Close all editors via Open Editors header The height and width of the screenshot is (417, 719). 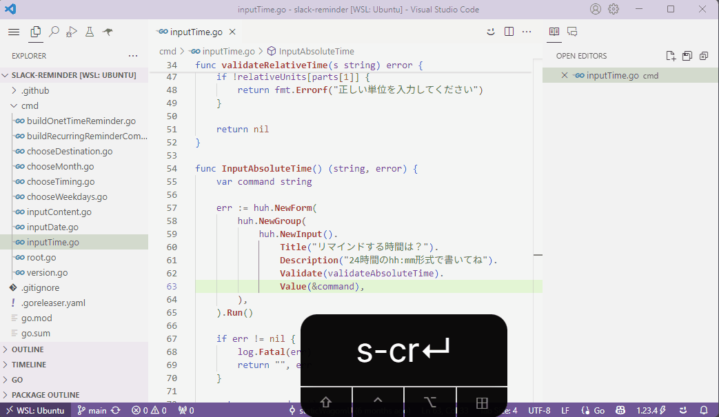[x=704, y=56]
